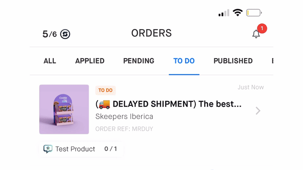Switch to the APPLIED tab
Image resolution: width=303 pixels, height=170 pixels.
[90, 61]
